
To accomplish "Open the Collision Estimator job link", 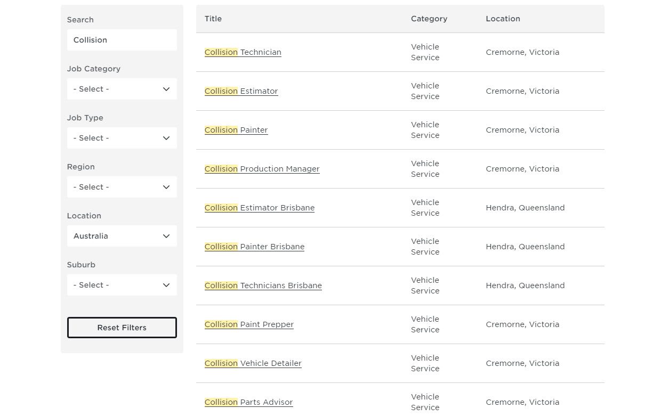I will (x=241, y=91).
